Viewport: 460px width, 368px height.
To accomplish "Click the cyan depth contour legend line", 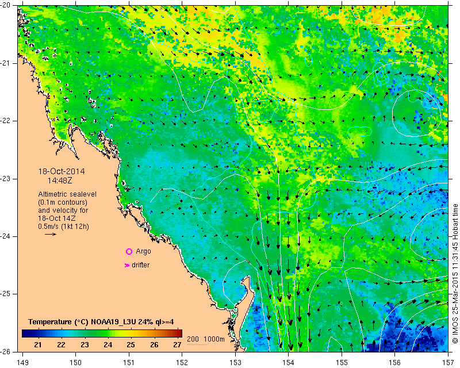I will point(197,344).
